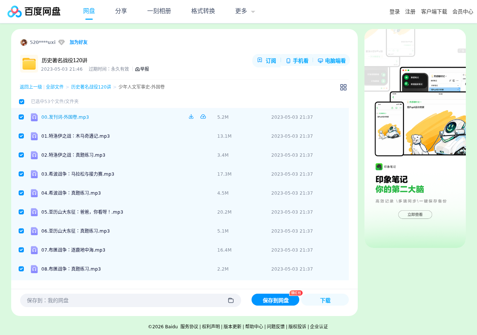Screen dimensions: 477x335
Task: Click 手机看 view on phone
Action: coord(297,61)
